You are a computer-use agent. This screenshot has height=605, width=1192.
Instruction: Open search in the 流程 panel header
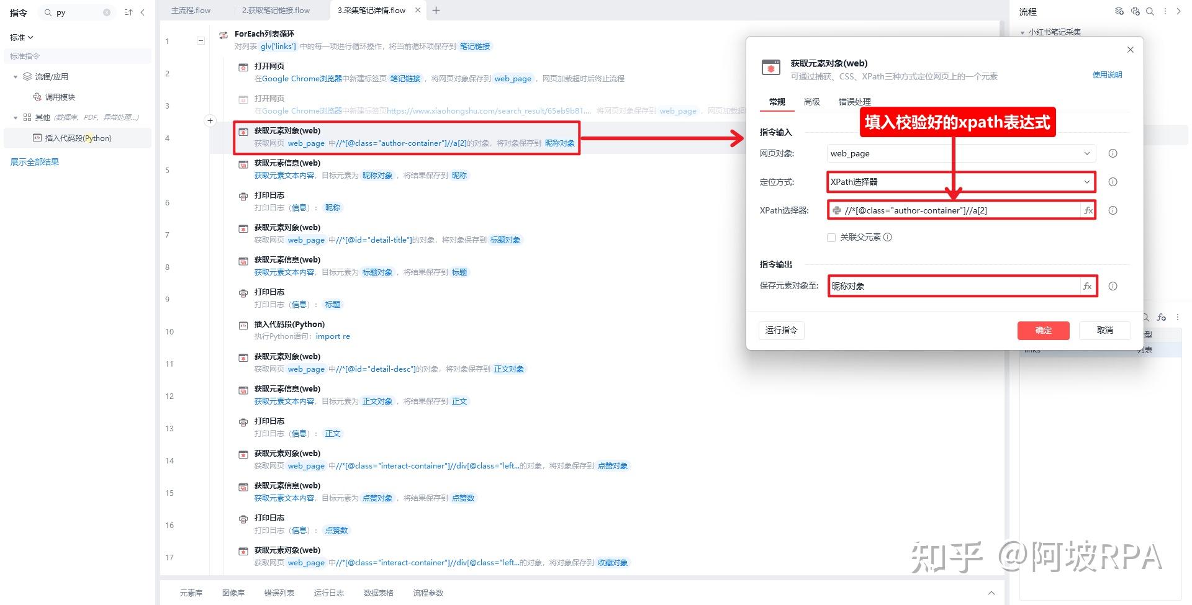[x=1150, y=11]
